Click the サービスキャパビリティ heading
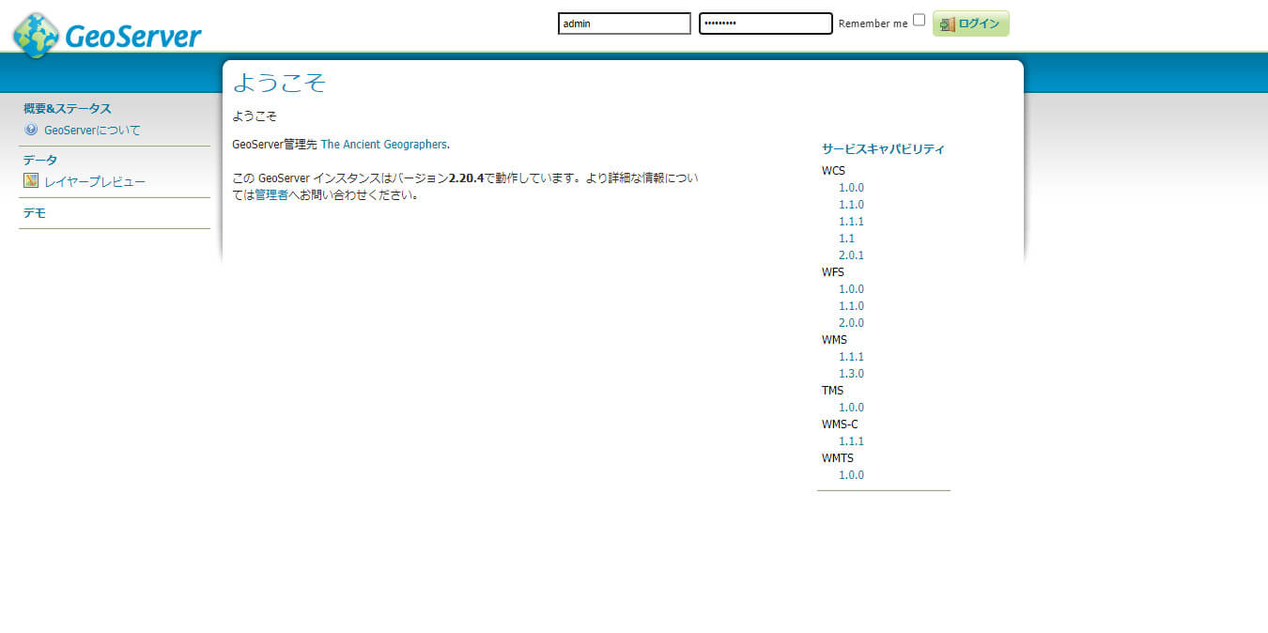This screenshot has width=1268, height=633. coord(883,148)
